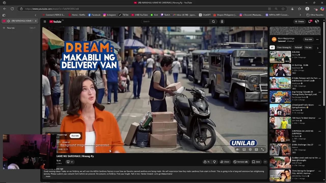Viewport: 326px width, 183px height.
Task: Open a New tab in sidebar
Action: click(19, 28)
